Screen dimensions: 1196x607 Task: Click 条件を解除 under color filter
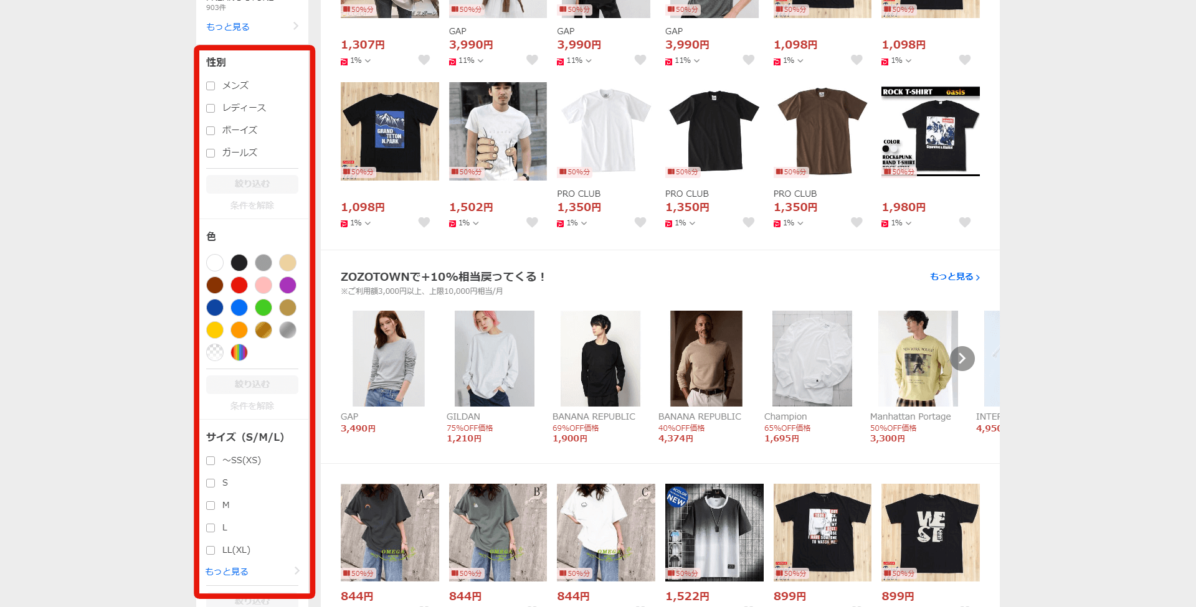pyautogui.click(x=252, y=406)
